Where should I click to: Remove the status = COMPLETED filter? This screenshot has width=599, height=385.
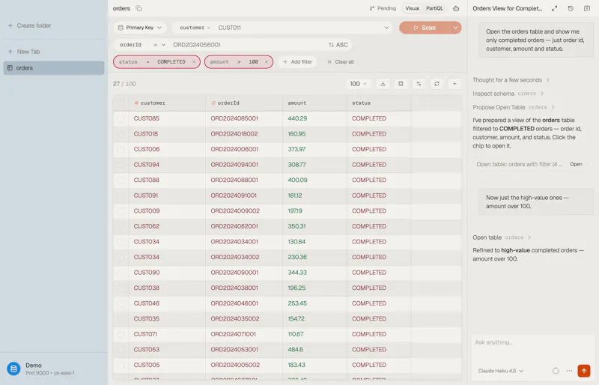click(x=194, y=62)
